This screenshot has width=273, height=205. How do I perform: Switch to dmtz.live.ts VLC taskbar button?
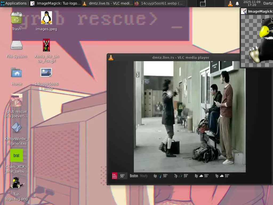coord(108,3)
